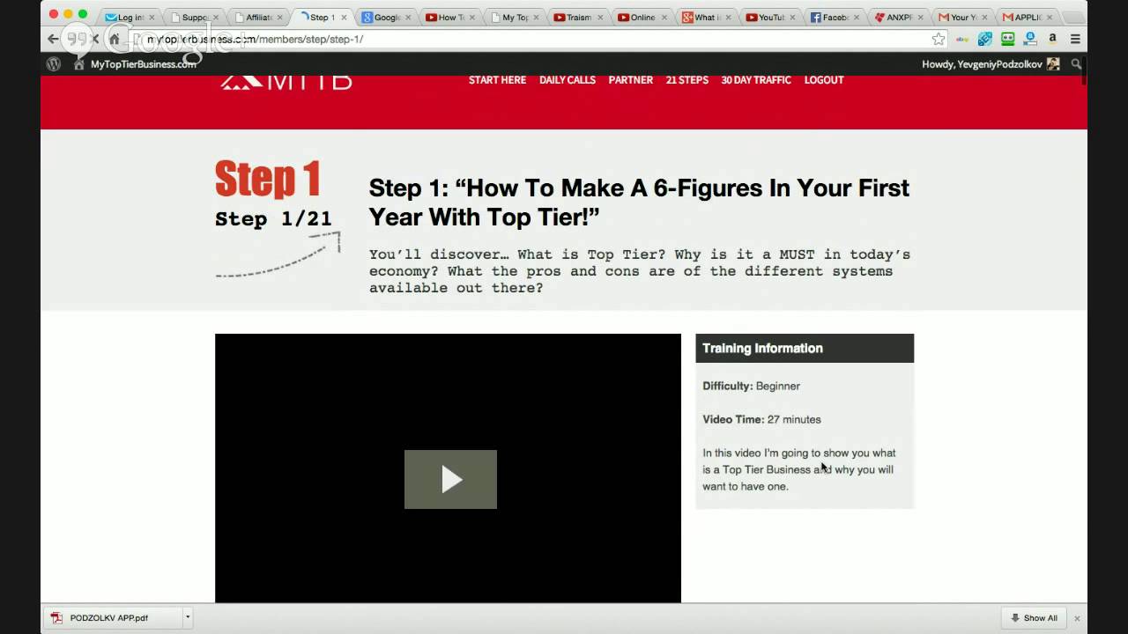The height and width of the screenshot is (634, 1128).
Task: Open MyTopTierBusiness.com admin bar link
Action: tap(135, 64)
